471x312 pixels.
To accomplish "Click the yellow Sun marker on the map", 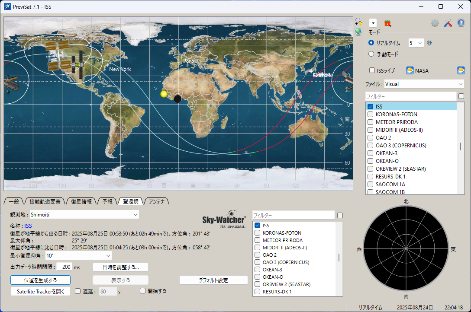I will tap(164, 94).
